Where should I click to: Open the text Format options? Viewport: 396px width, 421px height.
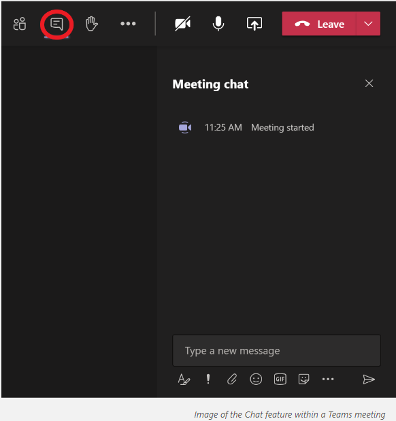point(184,379)
